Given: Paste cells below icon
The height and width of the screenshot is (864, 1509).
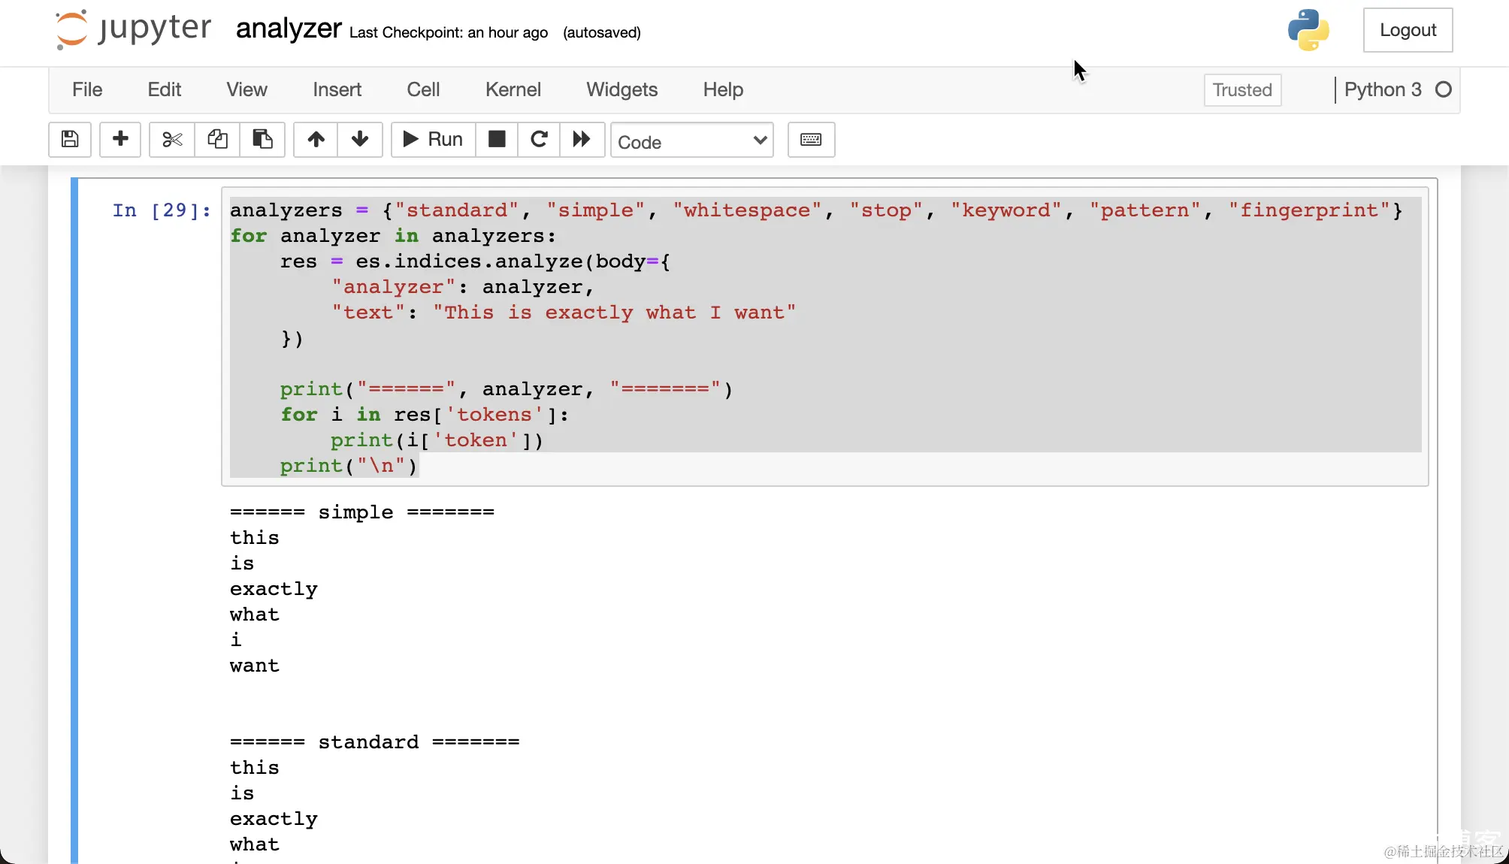Looking at the screenshot, I should pos(262,140).
